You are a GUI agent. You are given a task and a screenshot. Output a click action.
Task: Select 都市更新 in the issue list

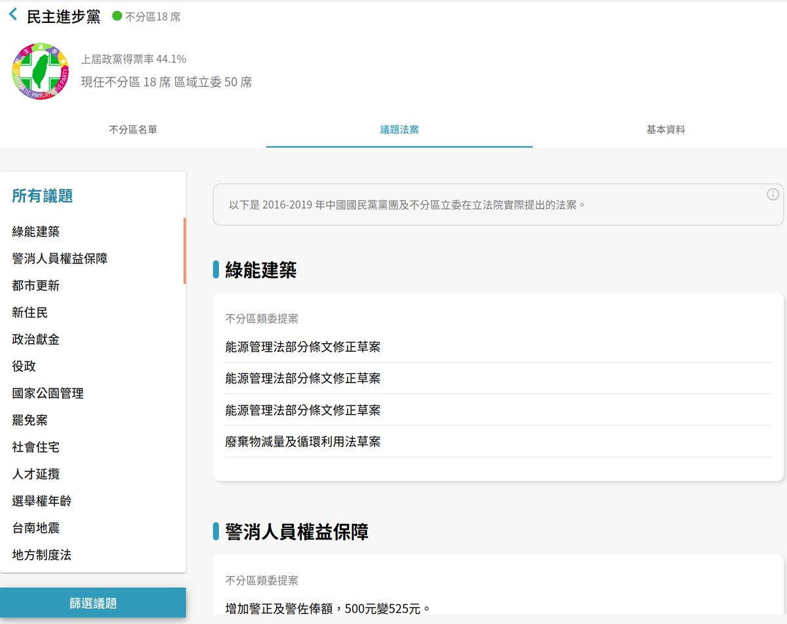click(x=36, y=285)
